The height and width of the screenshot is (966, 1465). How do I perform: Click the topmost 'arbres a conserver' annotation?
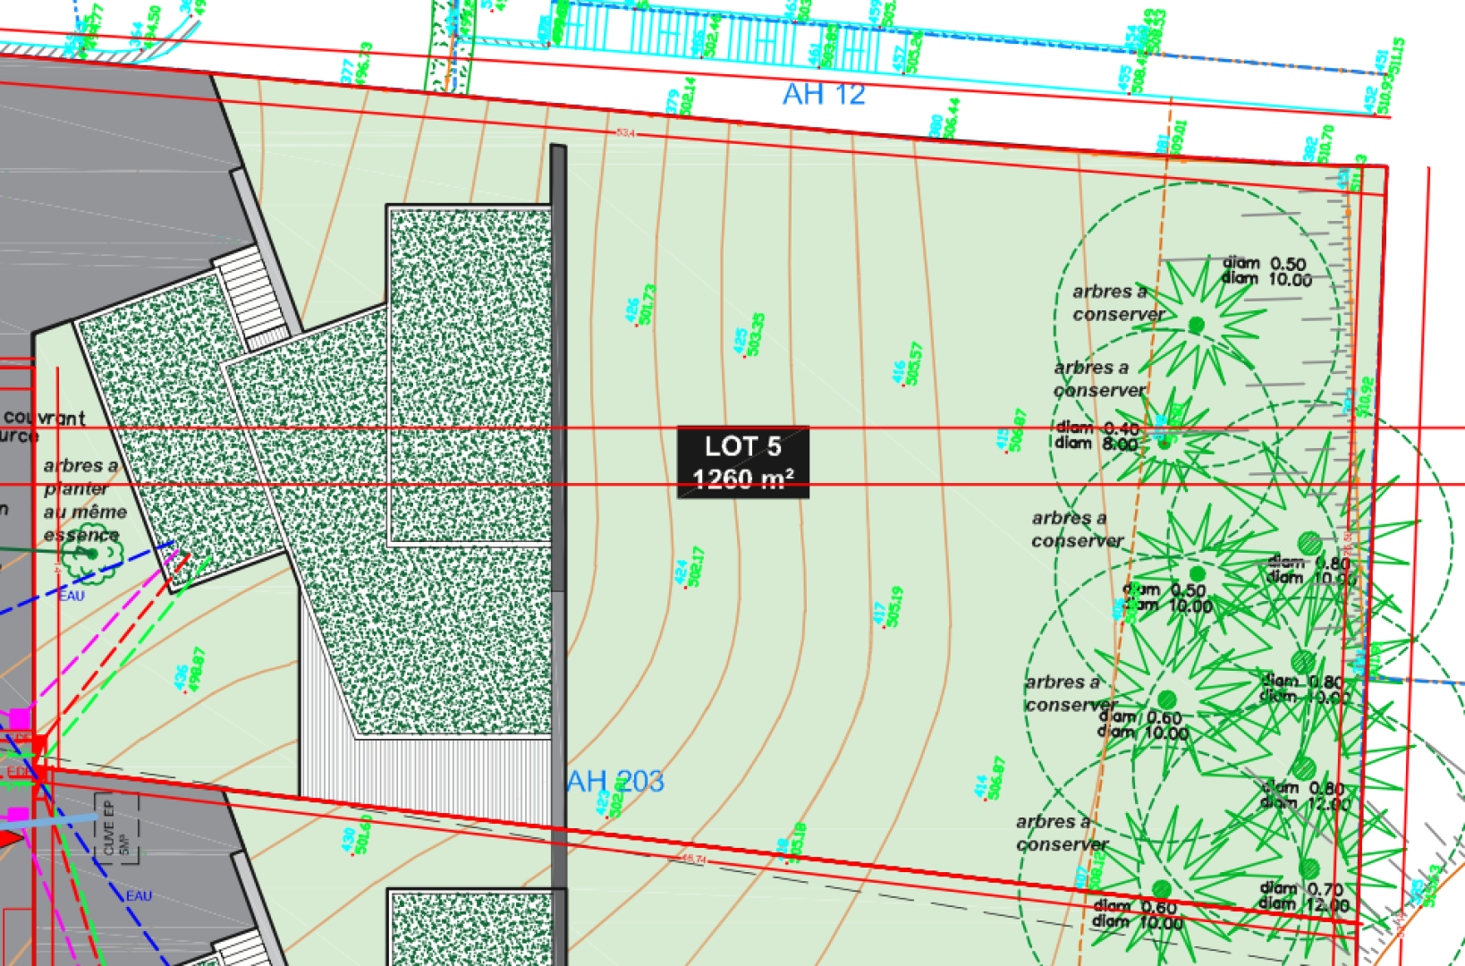1117,303
